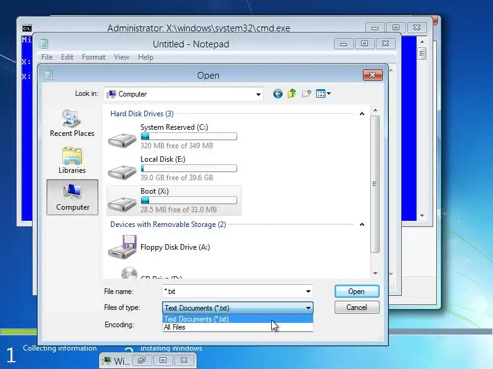The height and width of the screenshot is (369, 493).
Task: Click file list scrollbar up arrow
Action: [375, 111]
